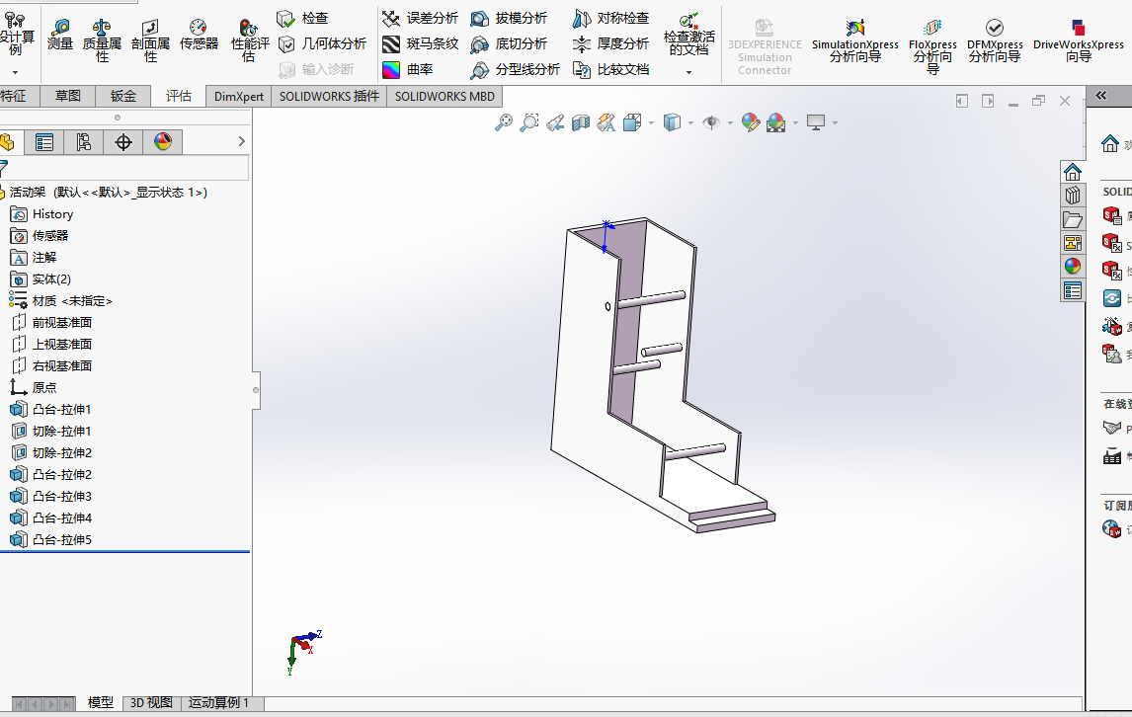
Task: Select 传感器 folder in feature tree
Action: 40,236
